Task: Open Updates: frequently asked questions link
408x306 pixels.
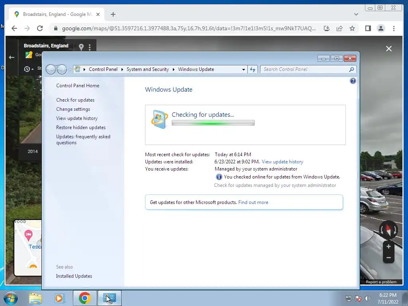Action: pyautogui.click(x=83, y=140)
